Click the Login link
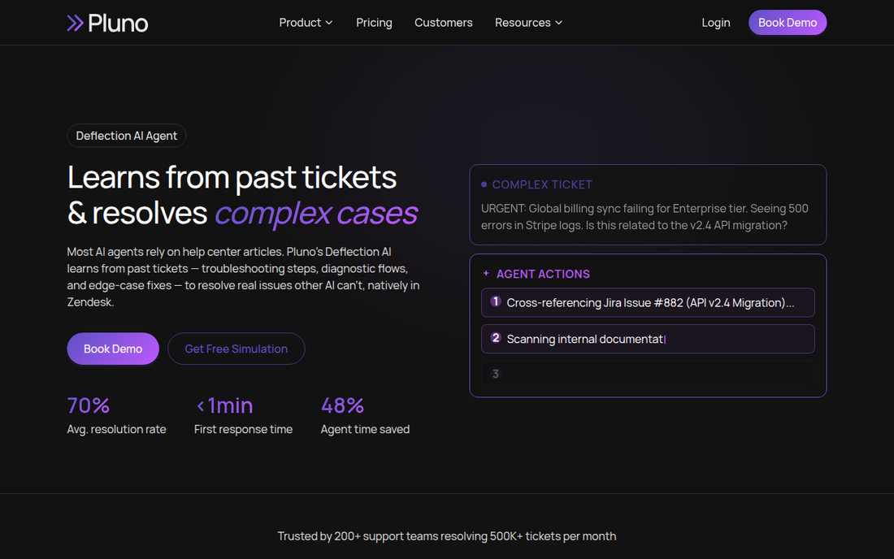Screen dimensions: 894x559 point(715,23)
